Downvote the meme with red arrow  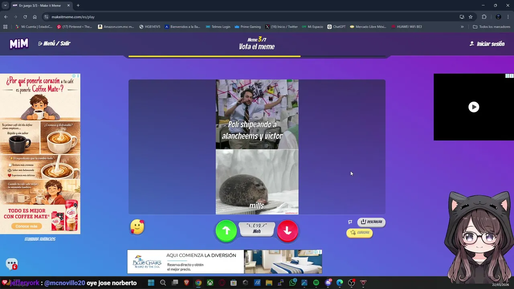[288, 230]
